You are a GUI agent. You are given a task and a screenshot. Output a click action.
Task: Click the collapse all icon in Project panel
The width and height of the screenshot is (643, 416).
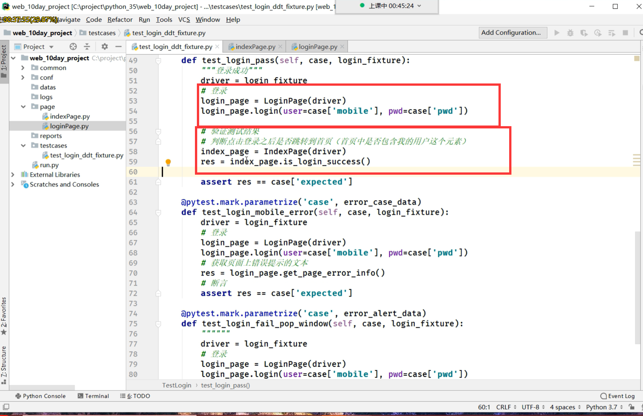(87, 47)
